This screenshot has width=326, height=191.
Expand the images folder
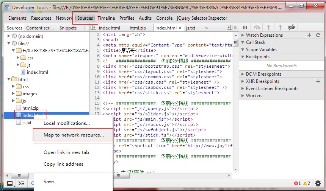pos(13,93)
